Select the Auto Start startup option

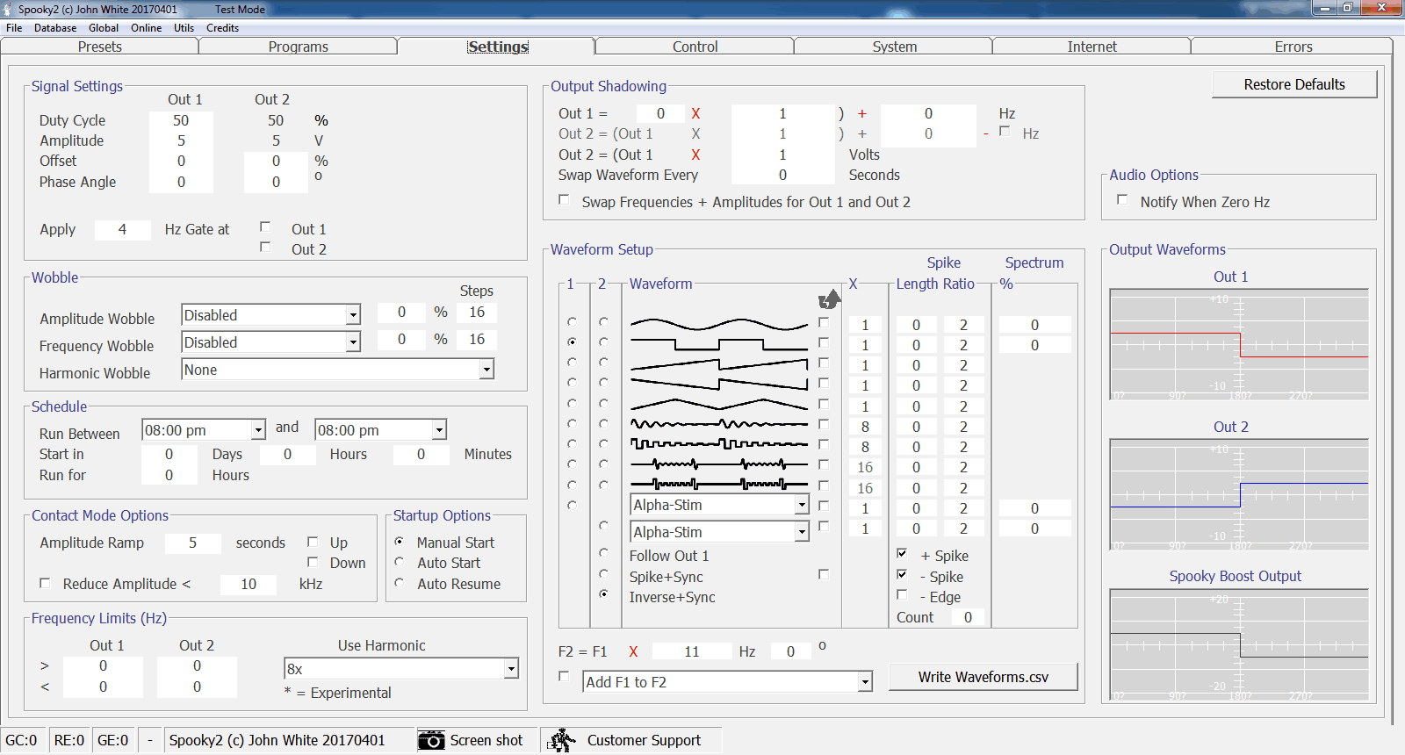click(400, 562)
